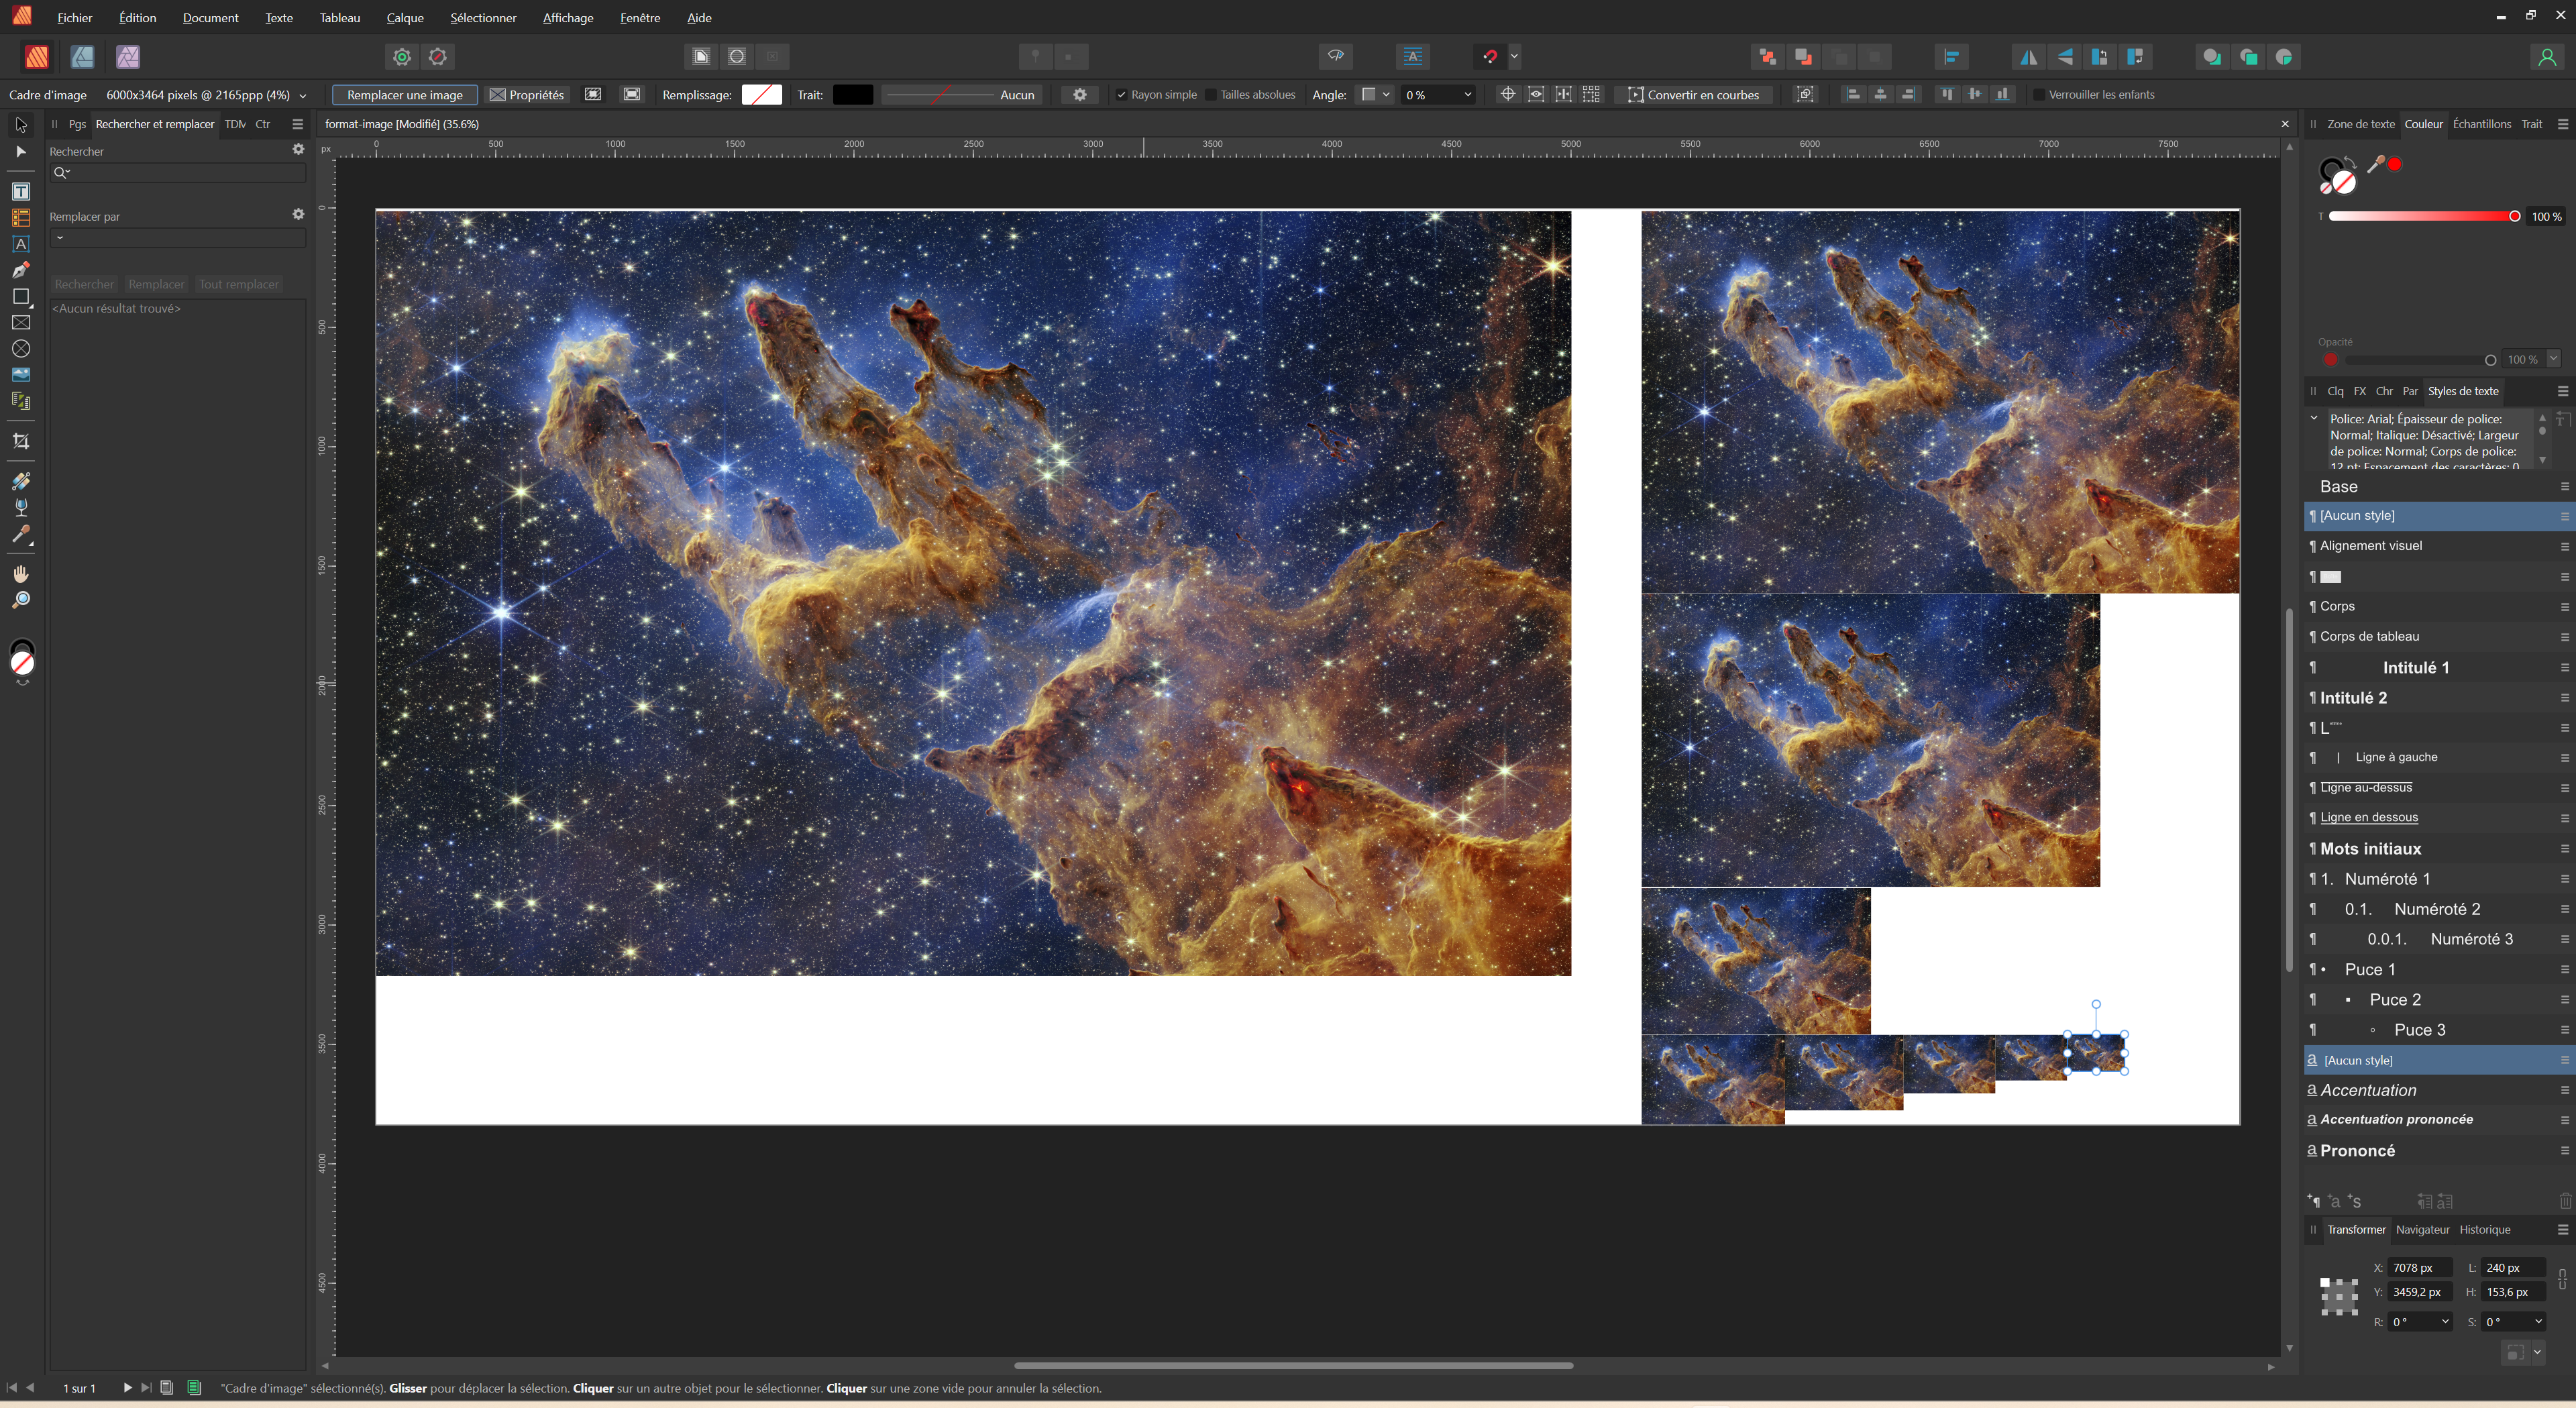Open the Angle percentage dropdown
2576x1408 pixels.
(1467, 95)
